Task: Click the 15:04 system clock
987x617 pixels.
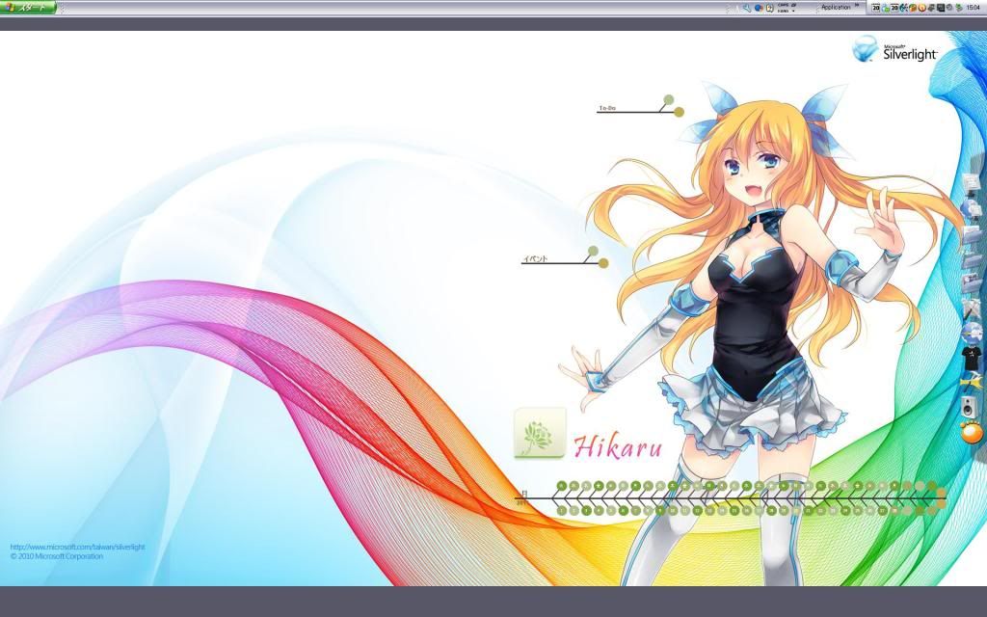Action: tap(974, 8)
